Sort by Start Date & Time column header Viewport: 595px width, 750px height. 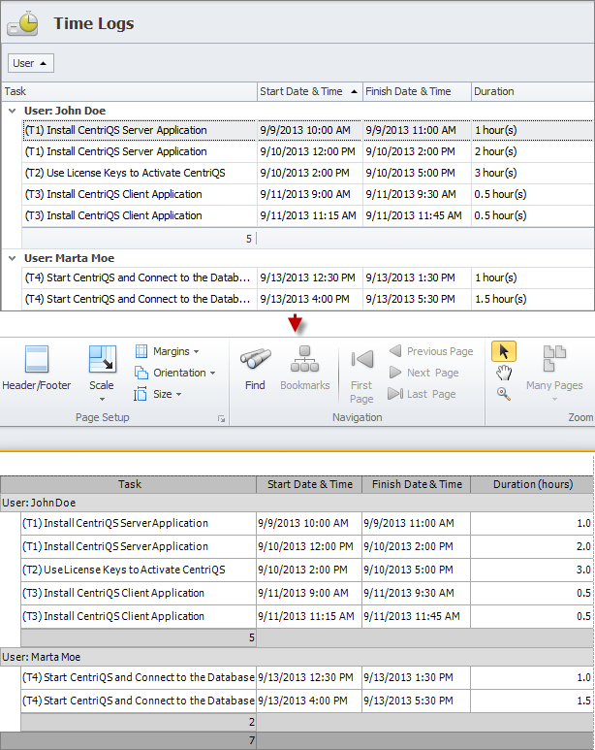pyautogui.click(x=310, y=91)
